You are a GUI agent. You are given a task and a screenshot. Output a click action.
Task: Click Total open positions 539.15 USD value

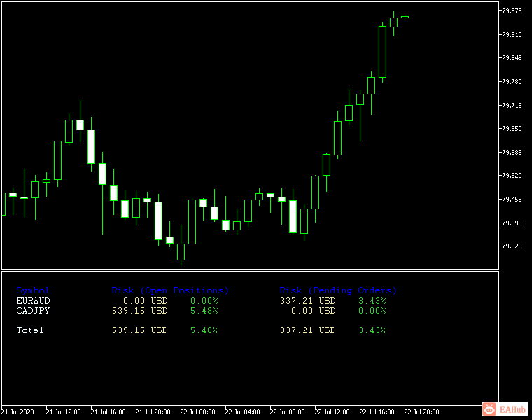[x=140, y=330]
